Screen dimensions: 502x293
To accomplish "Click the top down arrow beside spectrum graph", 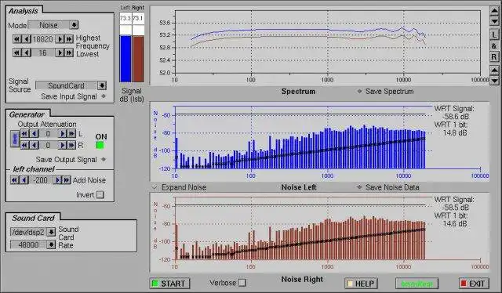I will (494, 21).
